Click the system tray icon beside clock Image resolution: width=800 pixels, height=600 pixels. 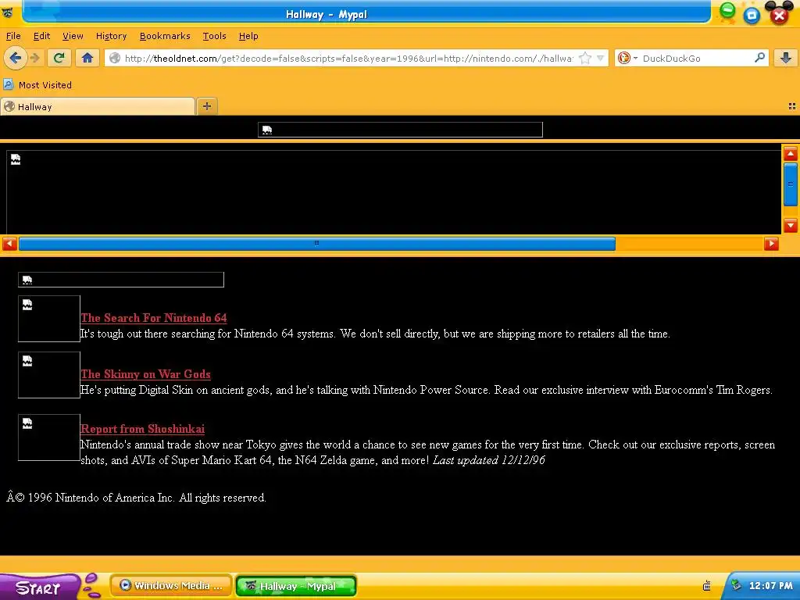click(x=736, y=585)
